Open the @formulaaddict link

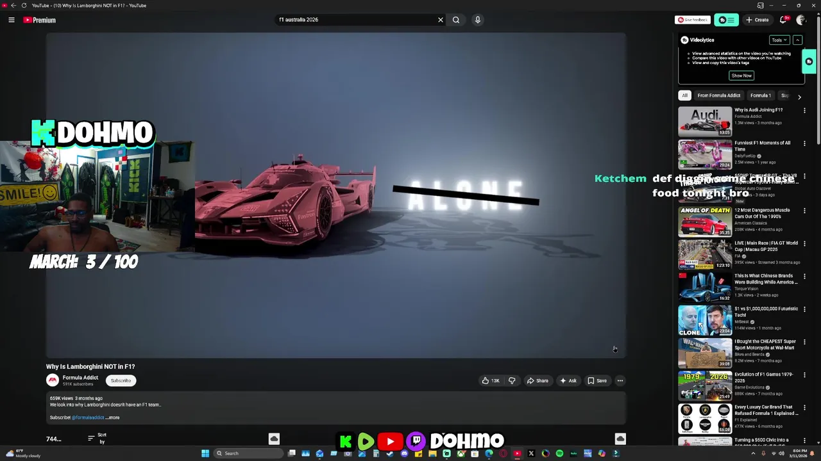click(88, 417)
